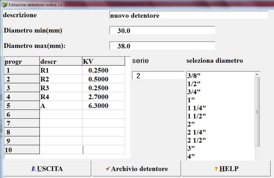This screenshot has width=274, height=178.
Task: Click the R1 description cell
Action: pyautogui.click(x=61, y=70)
